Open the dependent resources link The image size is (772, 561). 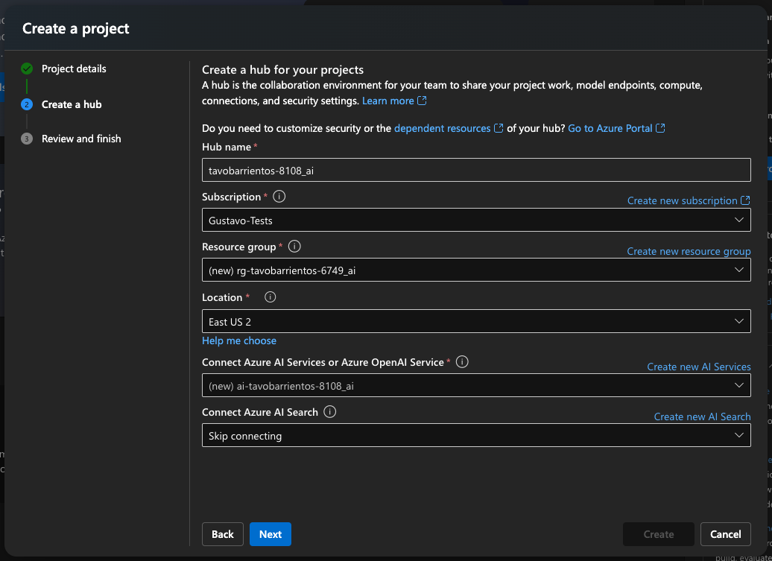coord(442,128)
